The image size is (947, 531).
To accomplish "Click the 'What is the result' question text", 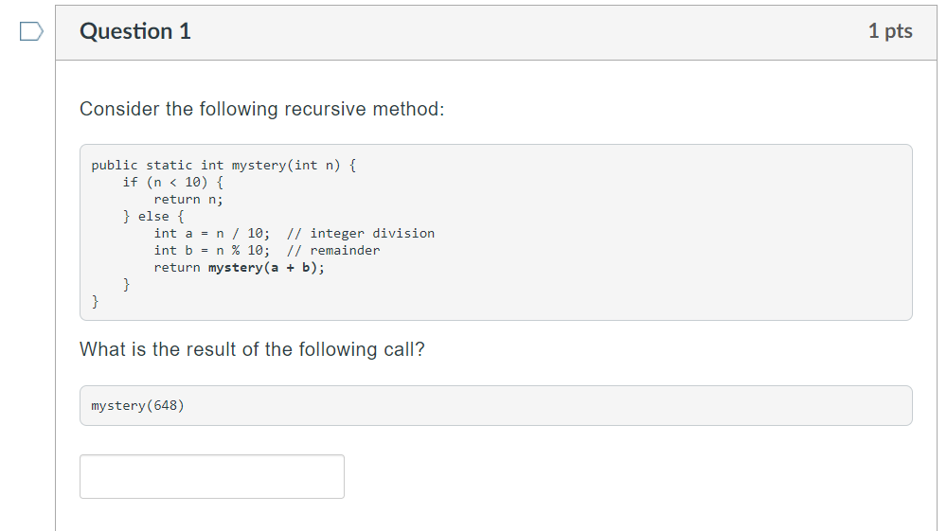I will 253,349.
